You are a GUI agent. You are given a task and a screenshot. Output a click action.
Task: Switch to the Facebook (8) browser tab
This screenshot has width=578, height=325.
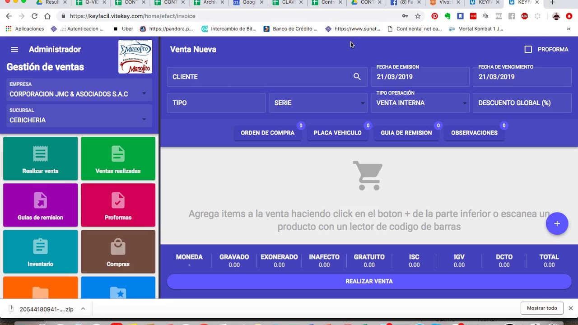(406, 3)
